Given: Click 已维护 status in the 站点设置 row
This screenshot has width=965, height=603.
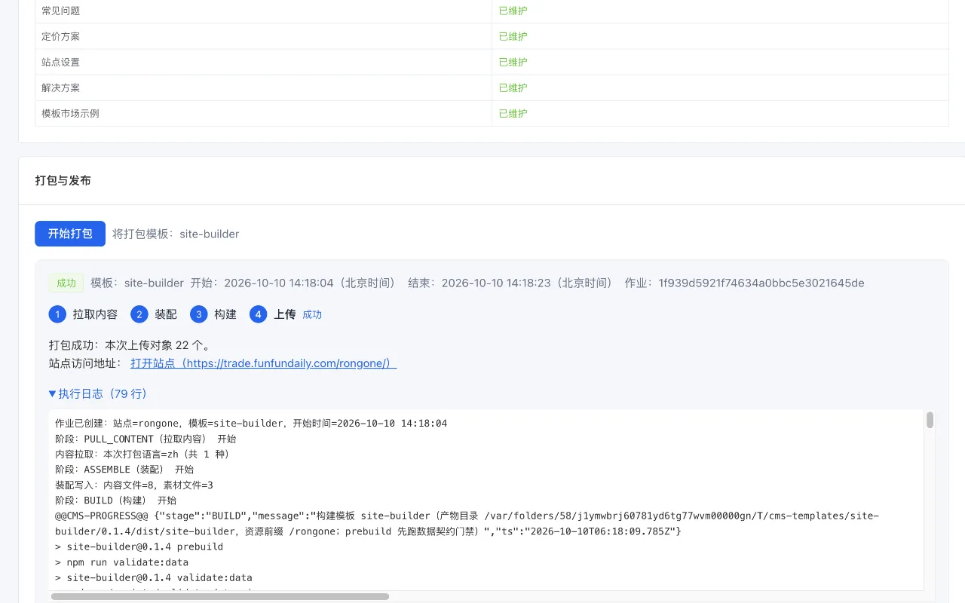Looking at the screenshot, I should point(513,62).
